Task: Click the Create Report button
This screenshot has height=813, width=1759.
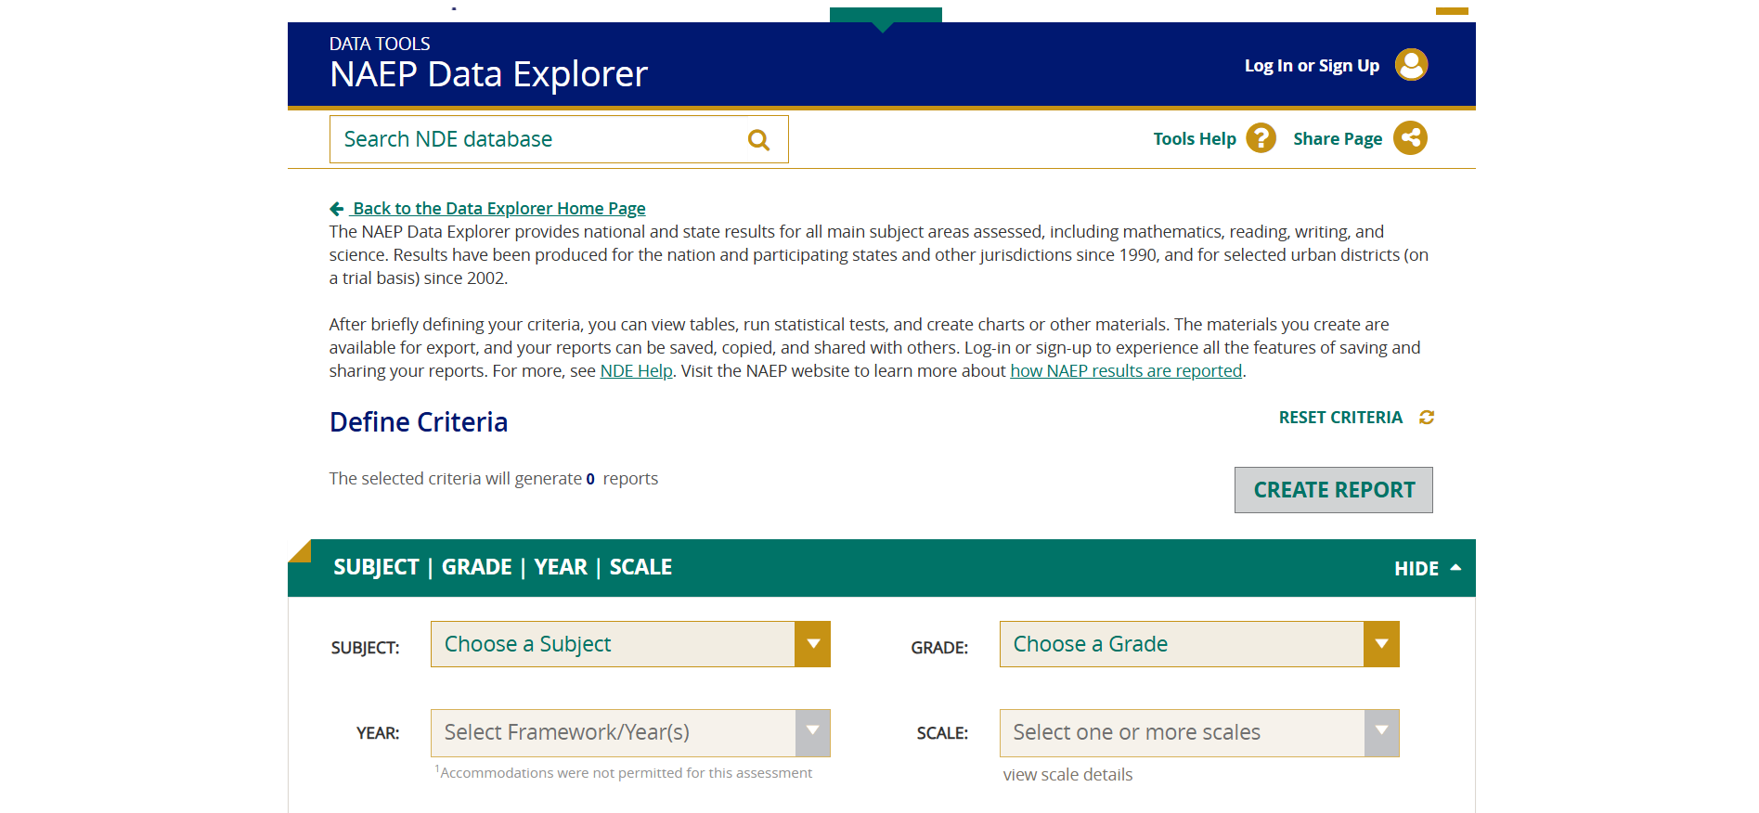Action: coord(1334,490)
